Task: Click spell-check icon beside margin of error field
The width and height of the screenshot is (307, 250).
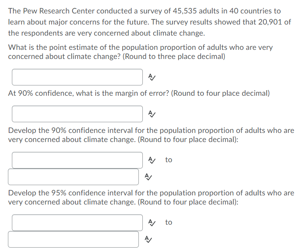Action: pos(152,114)
